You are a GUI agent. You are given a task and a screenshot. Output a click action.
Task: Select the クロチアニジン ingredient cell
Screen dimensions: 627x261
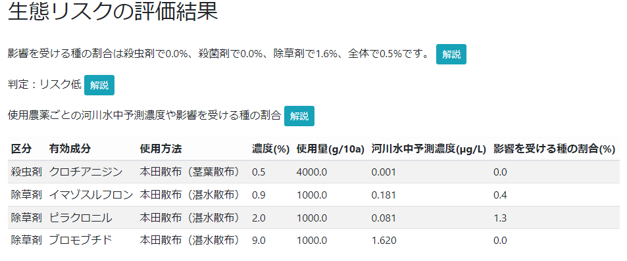pyautogui.click(x=86, y=172)
